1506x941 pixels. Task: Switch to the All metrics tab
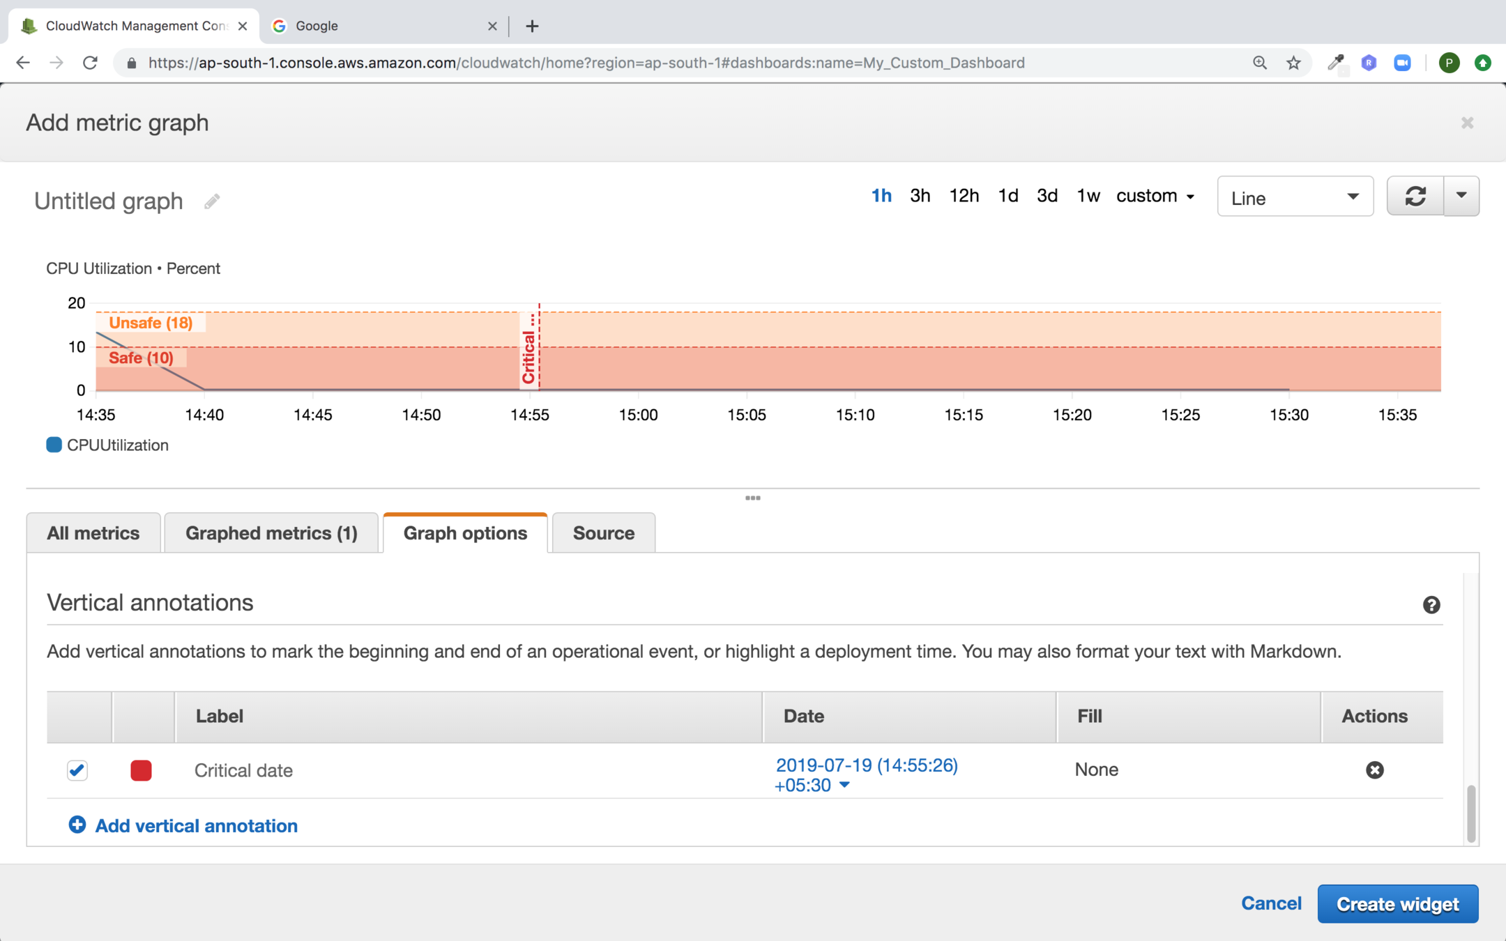(x=93, y=533)
